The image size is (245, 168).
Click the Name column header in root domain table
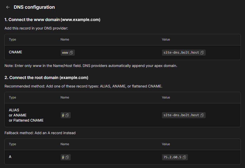click(65, 97)
